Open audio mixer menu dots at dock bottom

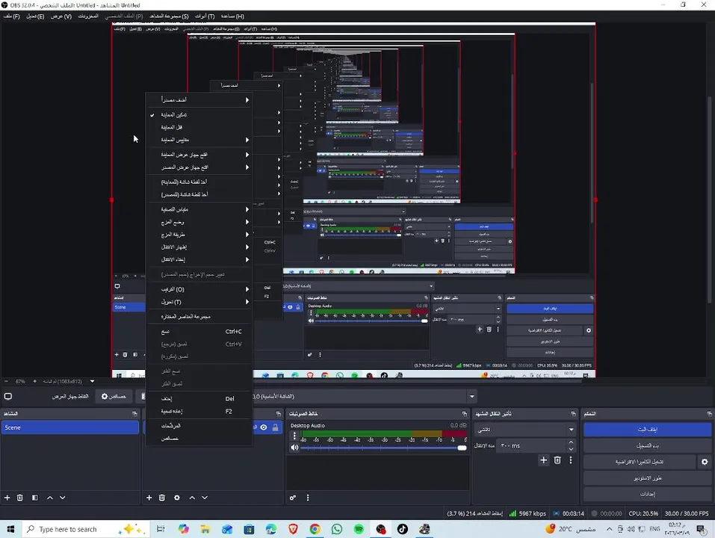tap(308, 498)
